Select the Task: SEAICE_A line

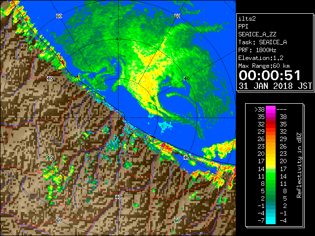pos(262,42)
